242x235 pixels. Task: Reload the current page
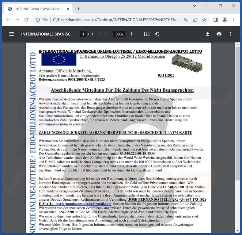click(x=26, y=20)
